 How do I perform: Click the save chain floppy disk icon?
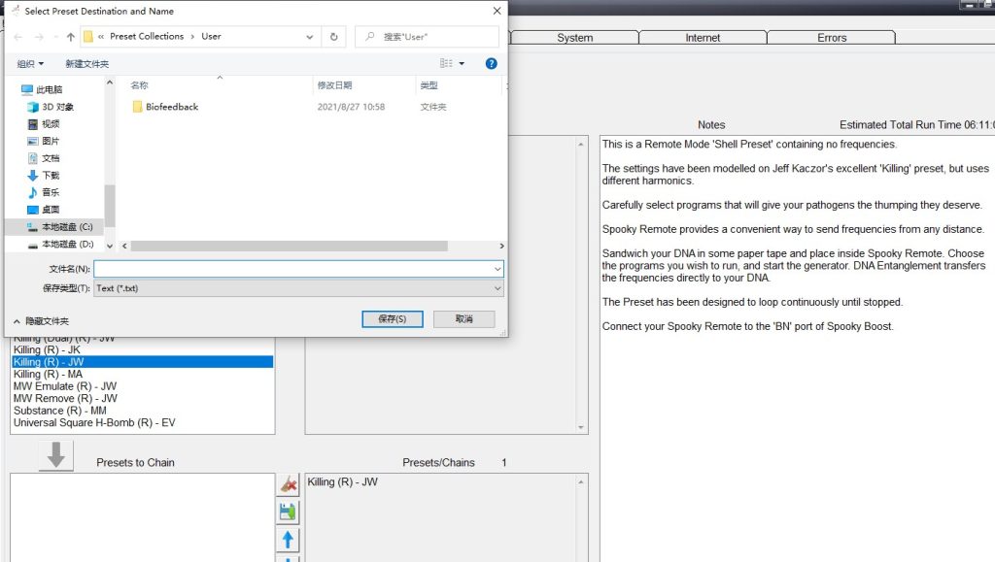(x=289, y=512)
